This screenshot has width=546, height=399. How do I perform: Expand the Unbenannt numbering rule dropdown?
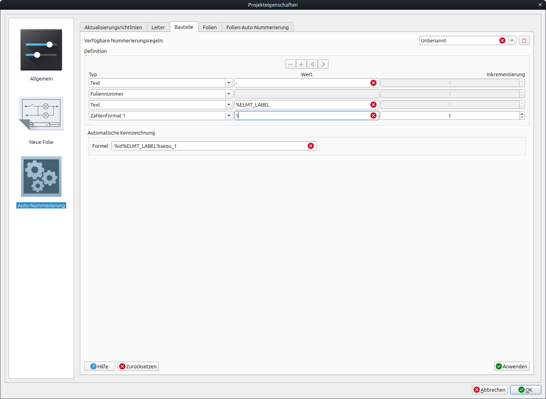coord(512,40)
